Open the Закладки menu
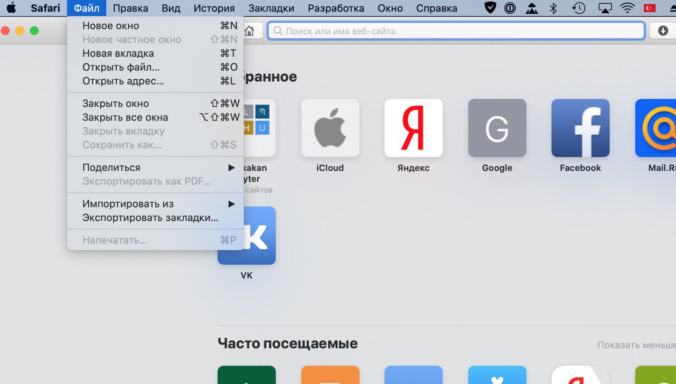This screenshot has width=676, height=384. pyautogui.click(x=271, y=8)
